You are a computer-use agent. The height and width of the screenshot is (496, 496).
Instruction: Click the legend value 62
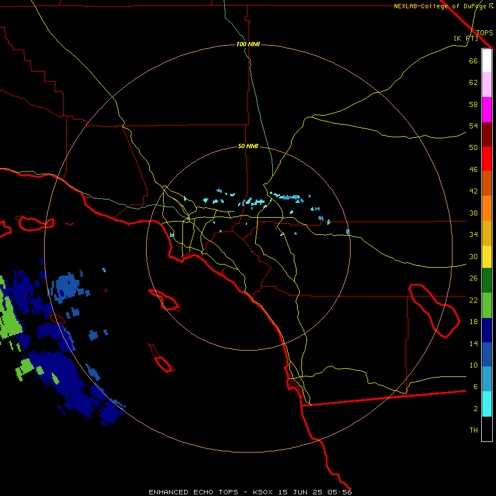click(x=473, y=83)
